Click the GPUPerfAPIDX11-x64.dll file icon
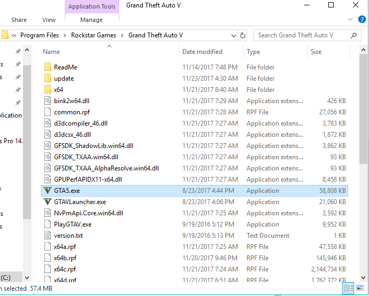The image size is (369, 296). point(48,180)
